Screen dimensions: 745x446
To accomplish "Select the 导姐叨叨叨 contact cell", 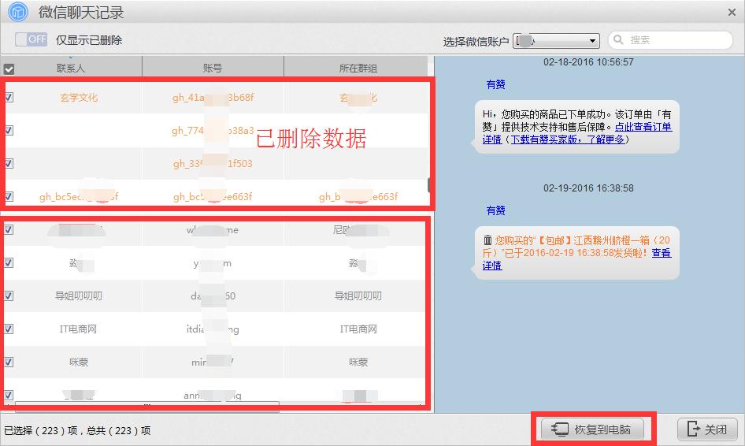I will tap(79, 295).
